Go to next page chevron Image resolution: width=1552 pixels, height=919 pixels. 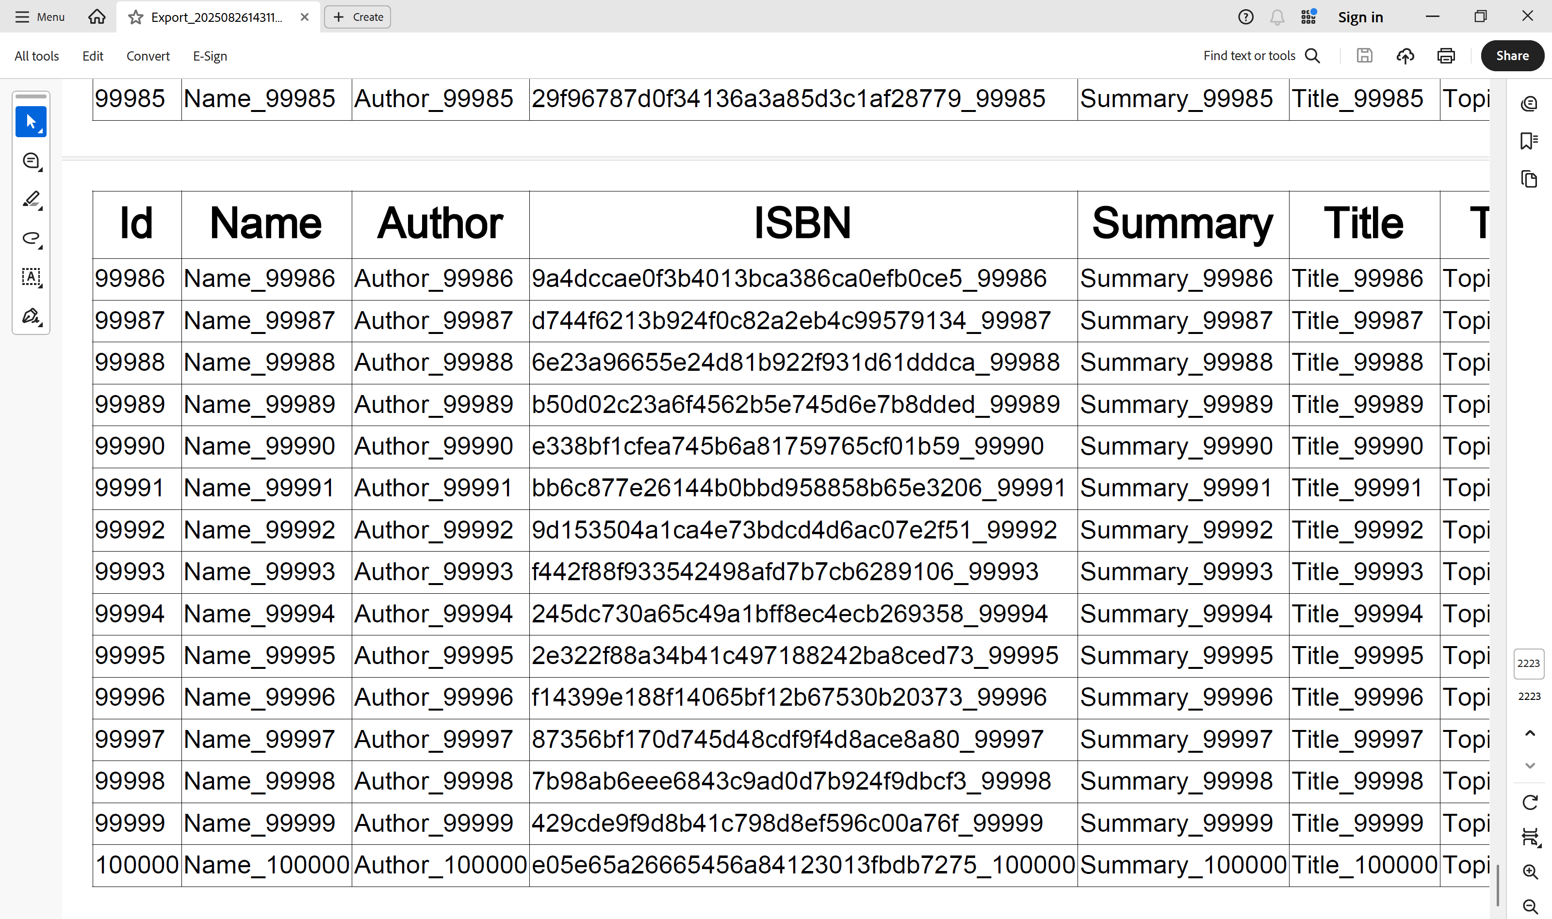point(1530,766)
